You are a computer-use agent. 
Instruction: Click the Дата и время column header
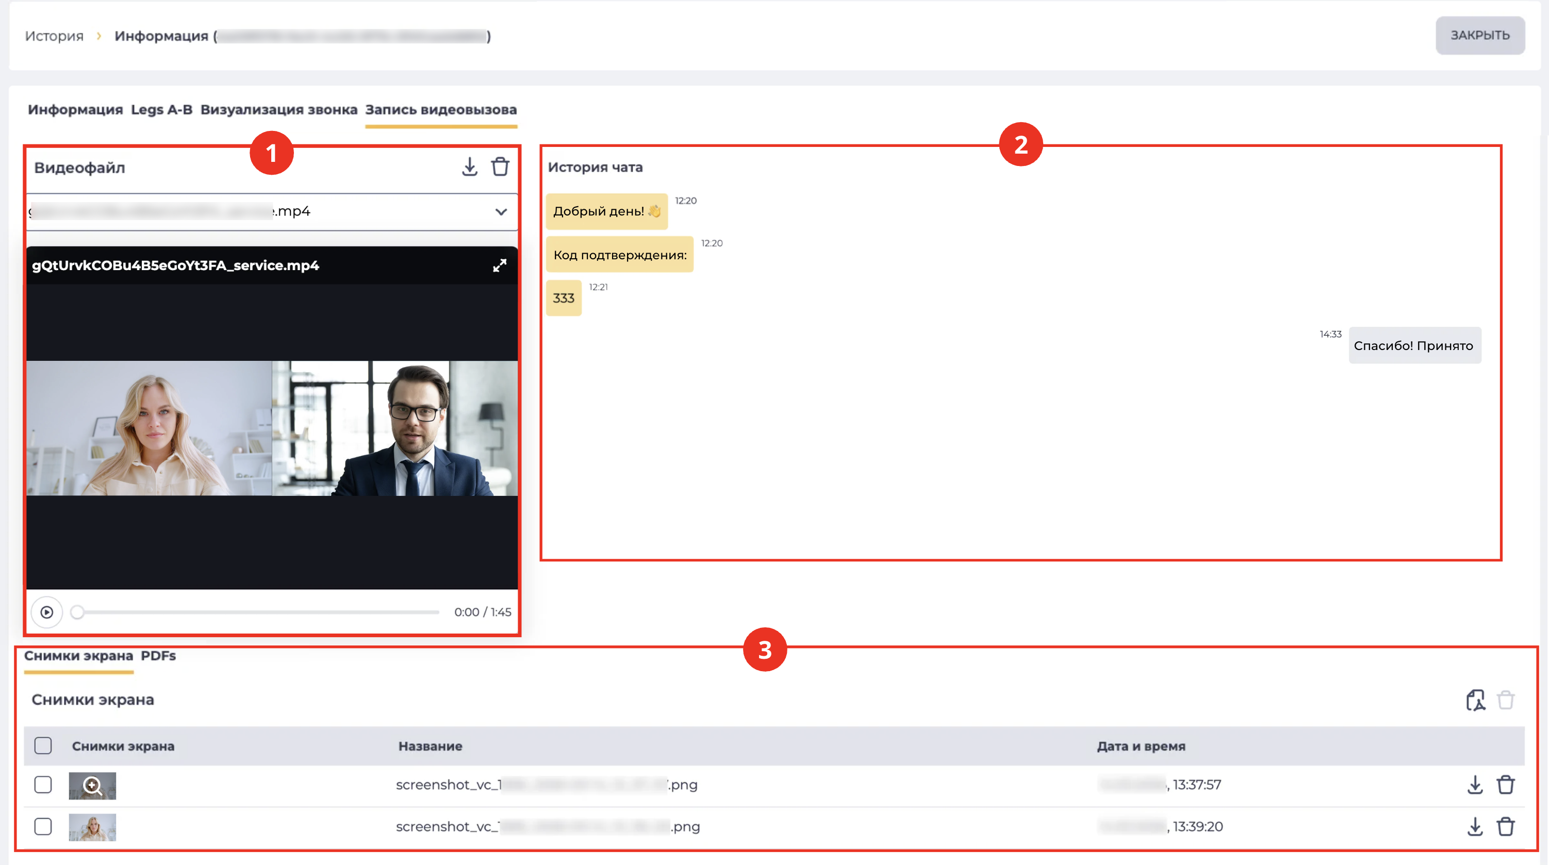tap(1141, 746)
